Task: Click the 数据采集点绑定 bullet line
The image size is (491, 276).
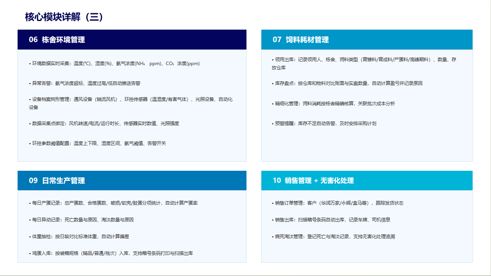Action: tap(104, 124)
